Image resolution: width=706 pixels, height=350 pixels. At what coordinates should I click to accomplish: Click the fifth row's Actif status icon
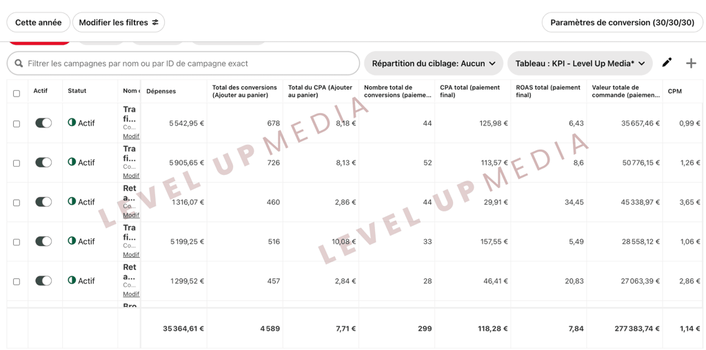pos(72,280)
